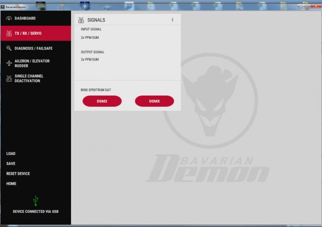Click Load in the sidebar
The image size is (322, 227).
click(11, 154)
